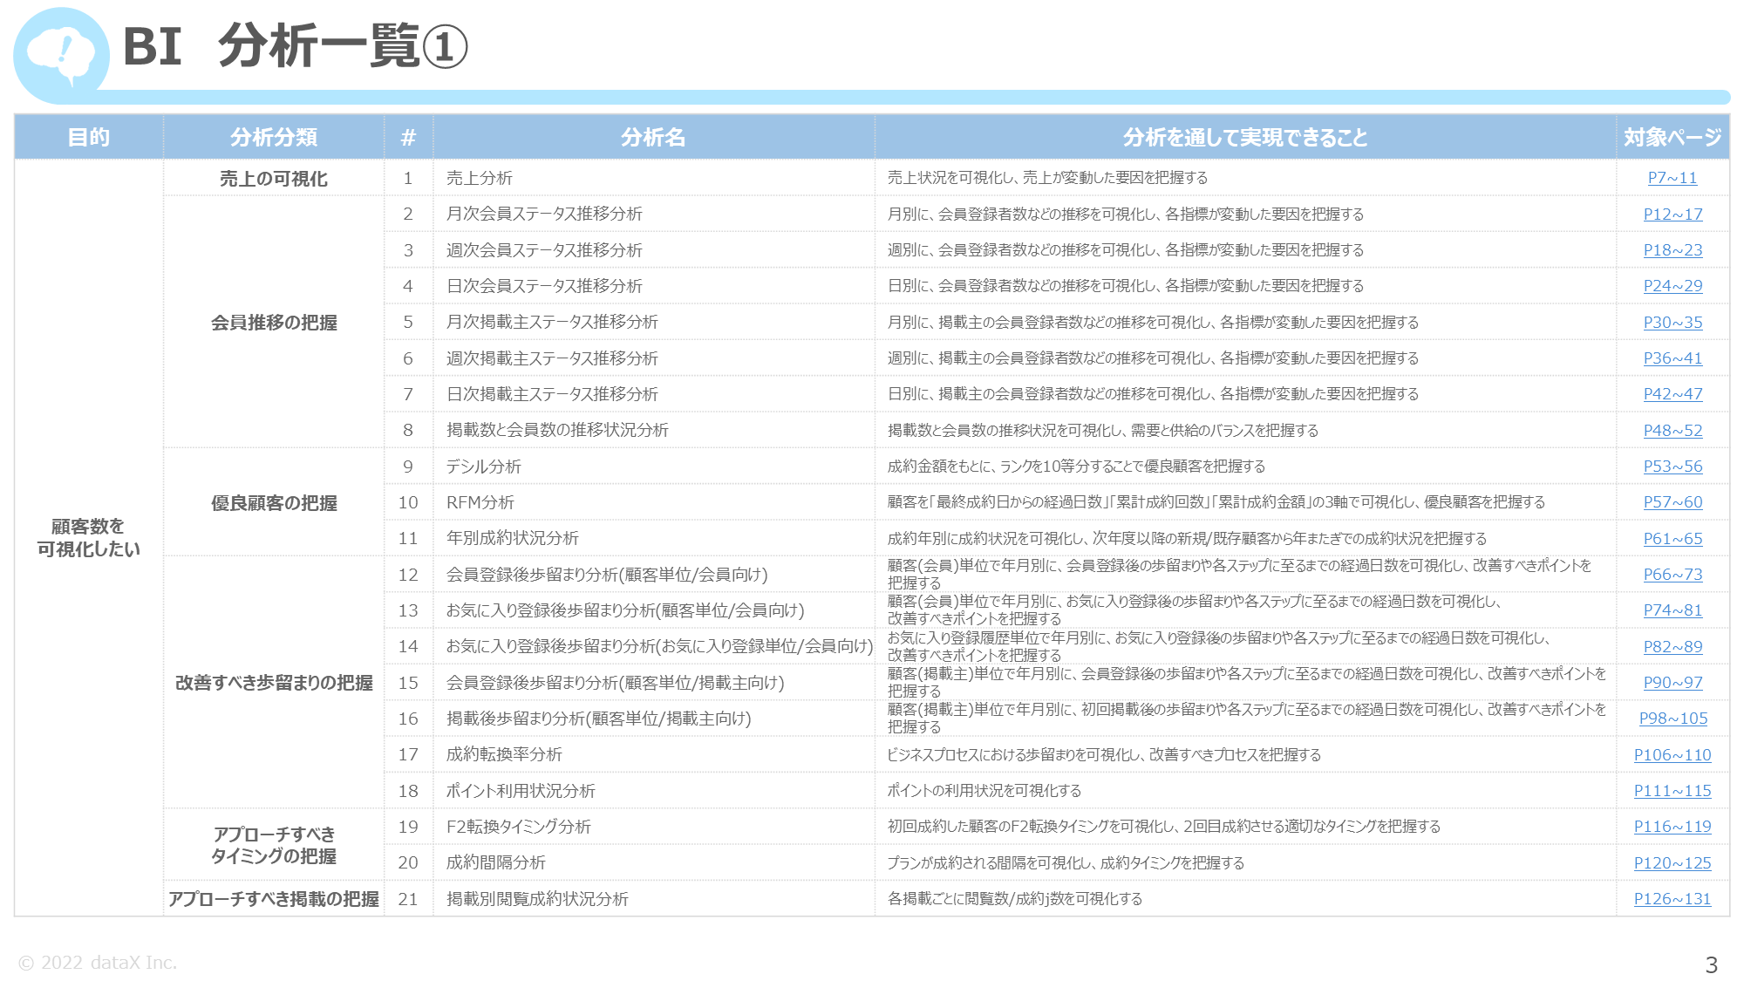Select the 売上の可視化 category cell

tap(274, 178)
